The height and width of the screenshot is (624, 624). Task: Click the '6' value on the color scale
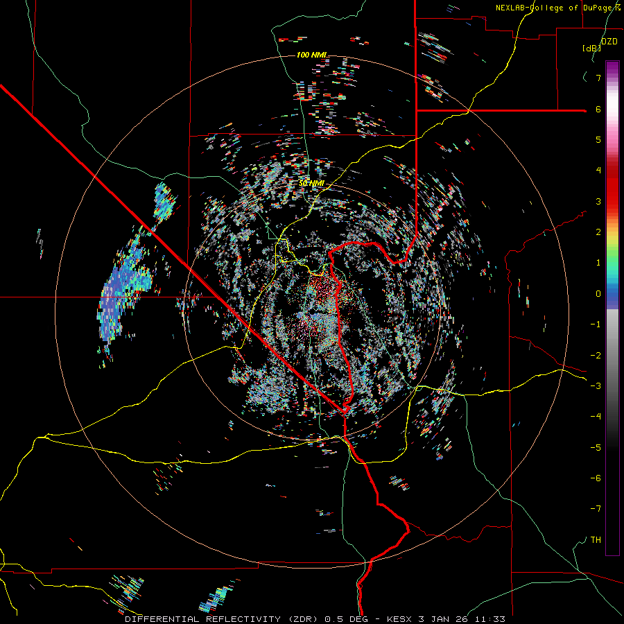[598, 109]
